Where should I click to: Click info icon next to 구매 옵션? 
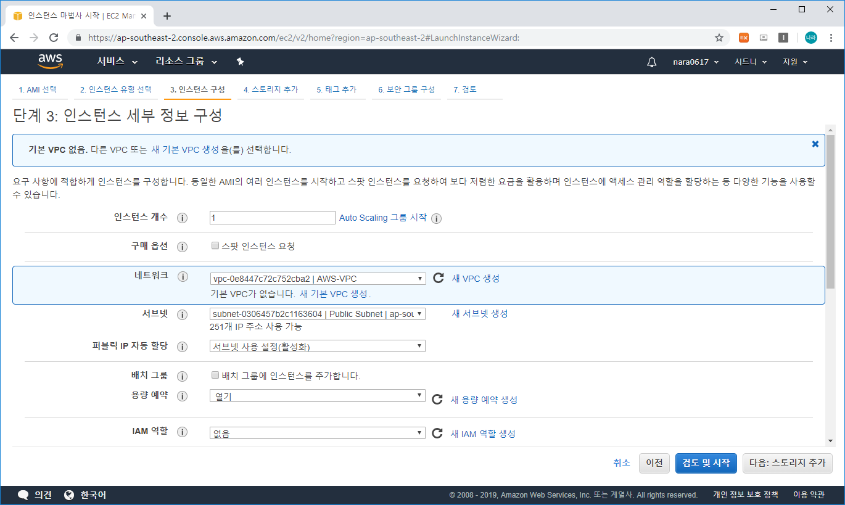click(x=182, y=247)
